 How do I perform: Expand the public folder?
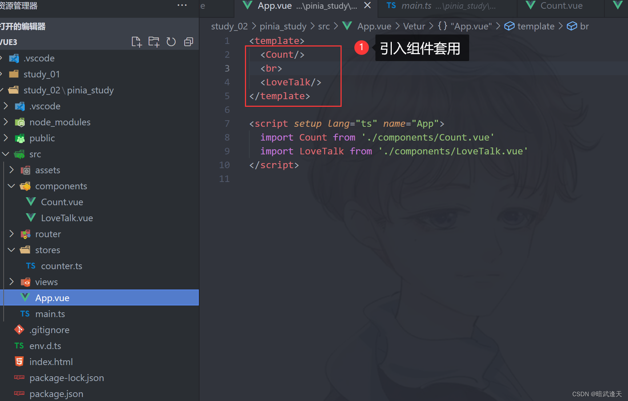coord(6,138)
